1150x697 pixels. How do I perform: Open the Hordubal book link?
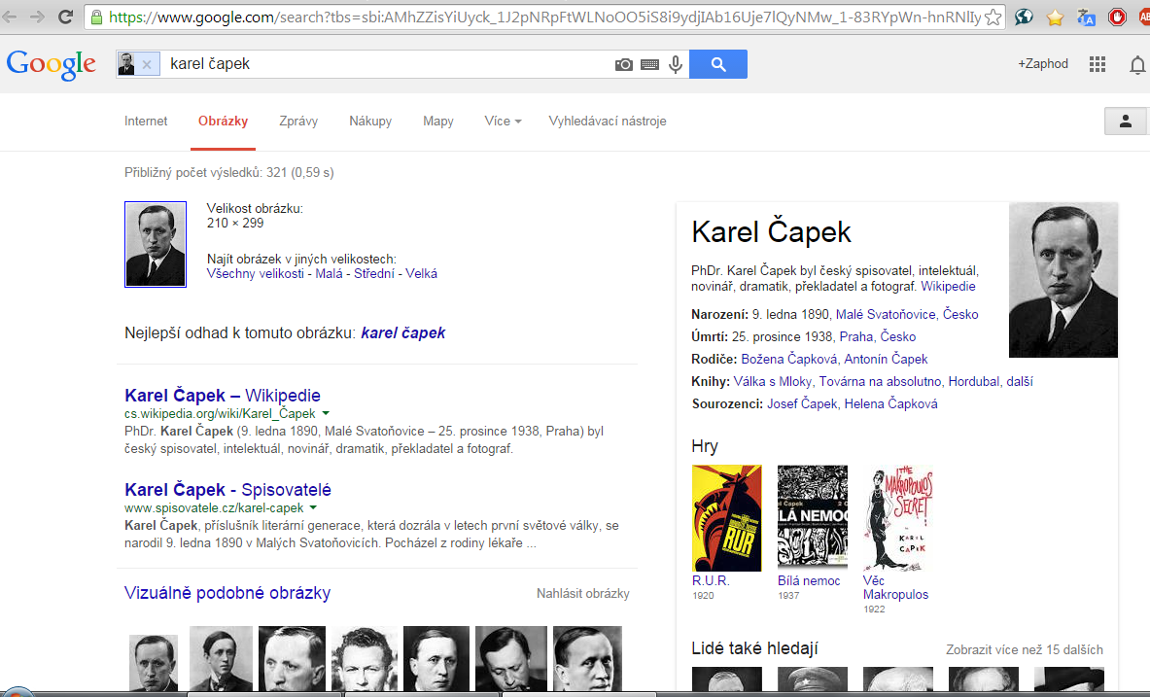tap(974, 381)
